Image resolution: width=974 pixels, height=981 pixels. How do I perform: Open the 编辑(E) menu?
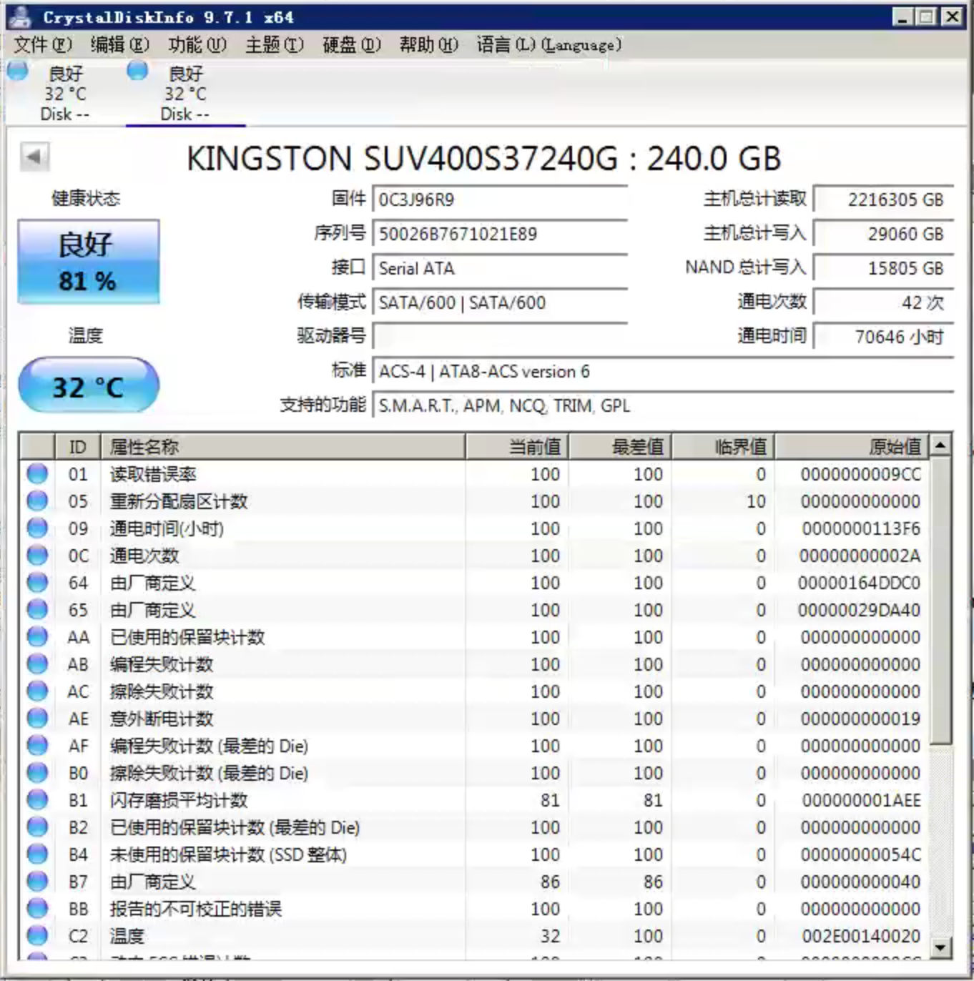click(x=119, y=45)
